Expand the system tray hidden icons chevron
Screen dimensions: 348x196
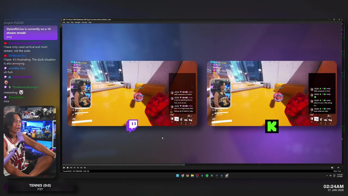click(x=327, y=176)
